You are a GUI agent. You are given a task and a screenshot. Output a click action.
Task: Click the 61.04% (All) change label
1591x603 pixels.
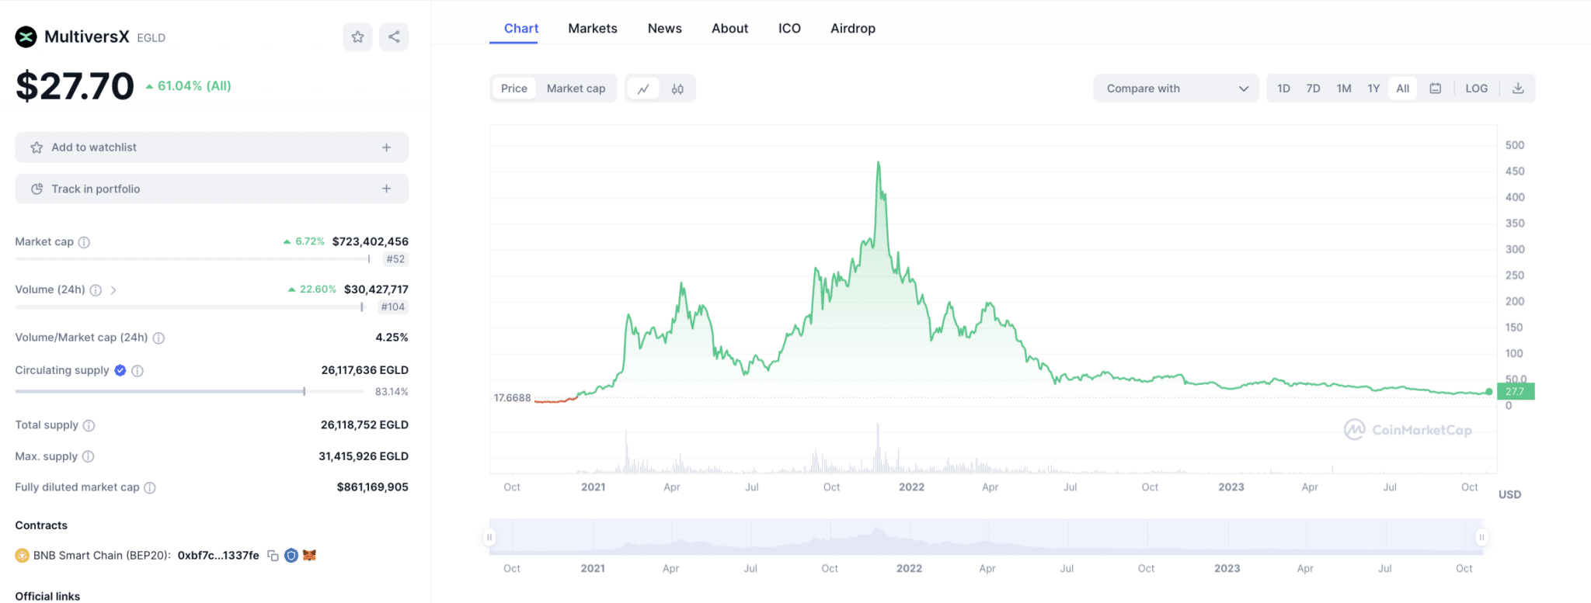(x=189, y=86)
